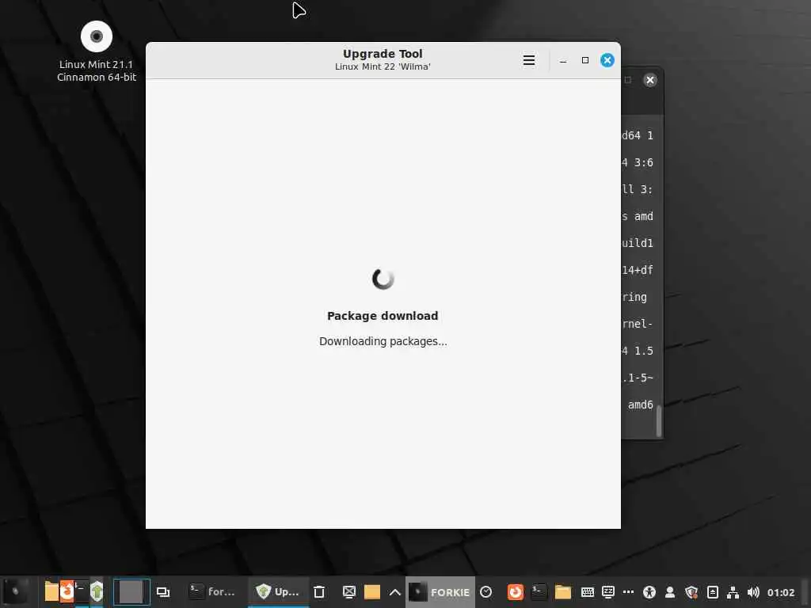Open the FORKIE taskbar item

tap(440, 592)
